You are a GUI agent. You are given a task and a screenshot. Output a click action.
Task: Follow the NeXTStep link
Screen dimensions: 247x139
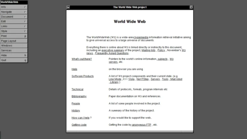pyautogui.click(x=143, y=79)
